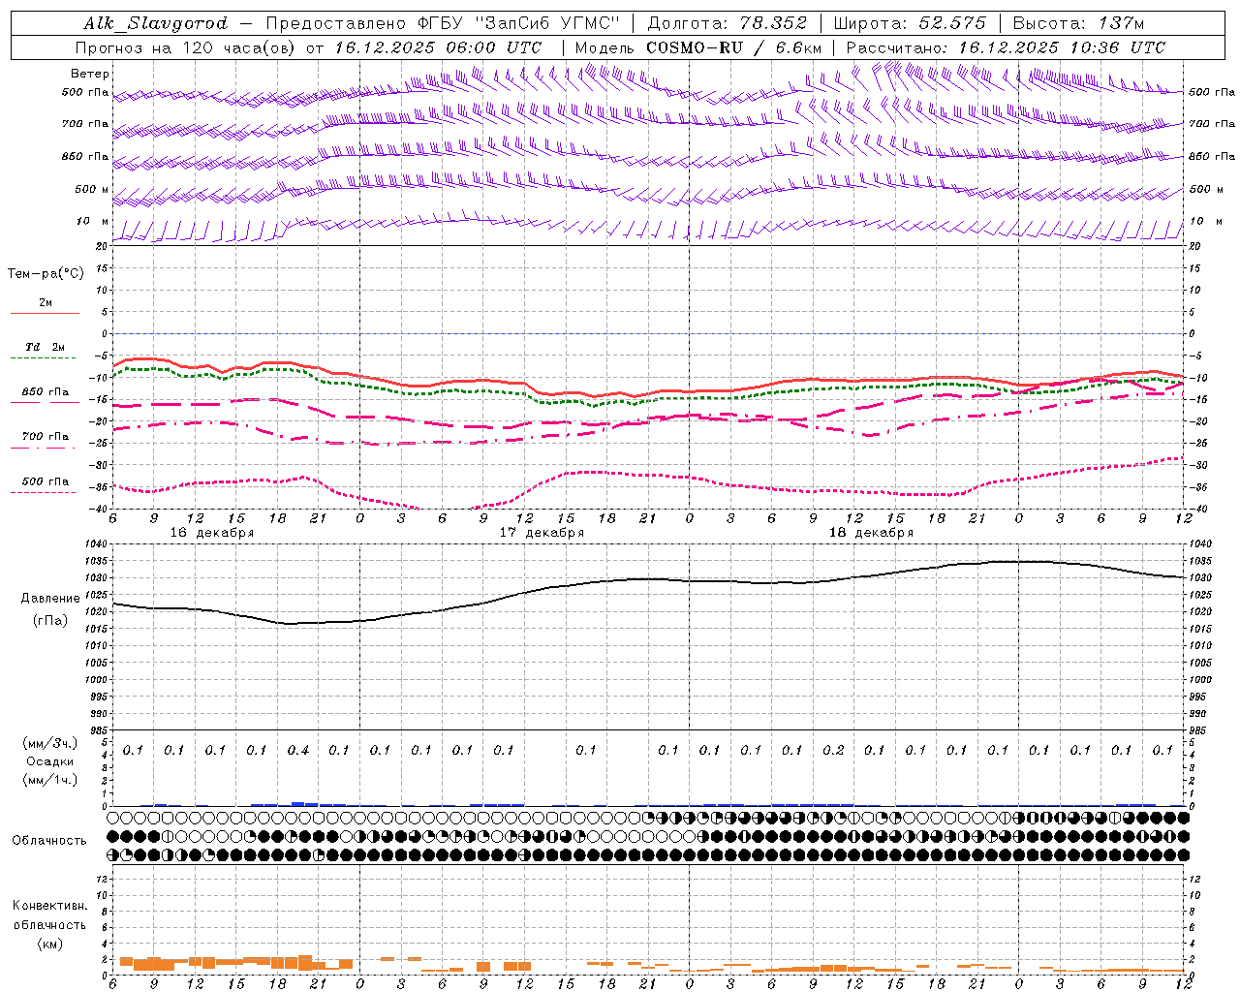Click the 'Ветер' wind panel label

coord(90,74)
